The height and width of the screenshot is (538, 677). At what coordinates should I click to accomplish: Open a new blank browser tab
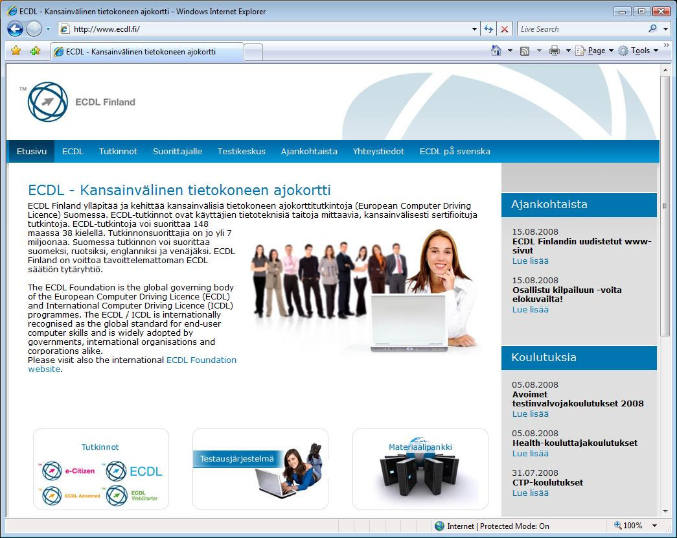tap(253, 53)
